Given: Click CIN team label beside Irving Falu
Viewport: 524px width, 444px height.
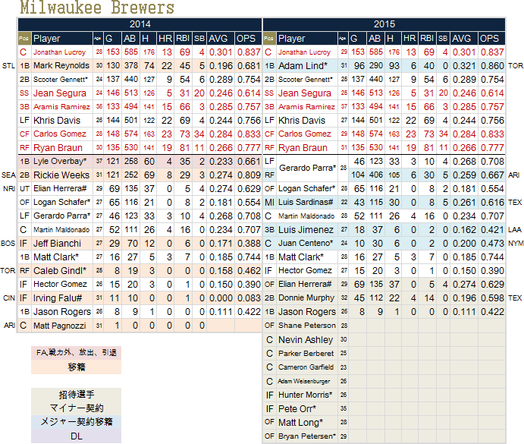Looking at the screenshot, I should (8, 298).
